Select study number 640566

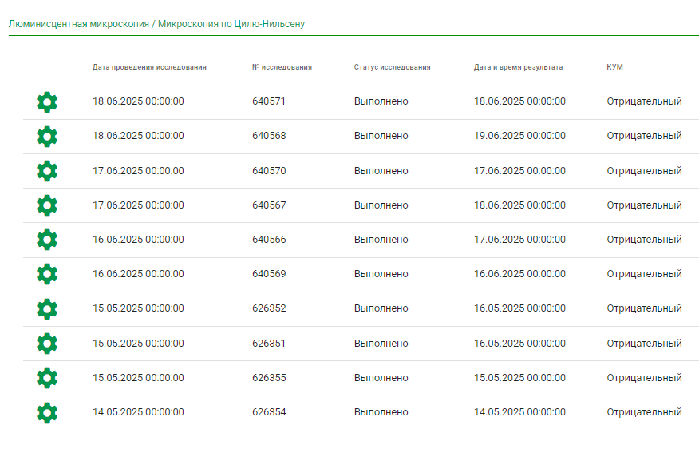tap(269, 240)
